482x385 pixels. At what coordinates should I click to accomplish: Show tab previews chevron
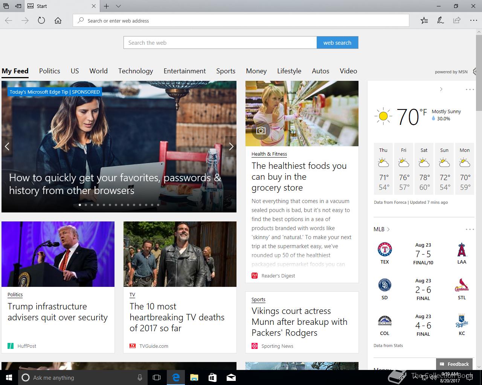click(x=118, y=6)
